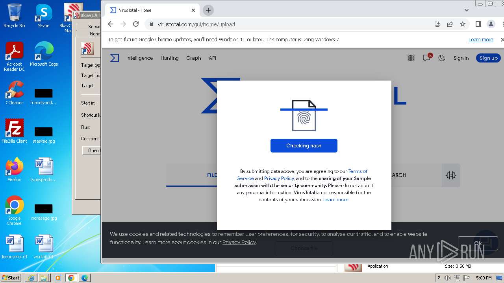Click the Chrome back arrow
The height and width of the screenshot is (283, 504).
pyautogui.click(x=111, y=24)
